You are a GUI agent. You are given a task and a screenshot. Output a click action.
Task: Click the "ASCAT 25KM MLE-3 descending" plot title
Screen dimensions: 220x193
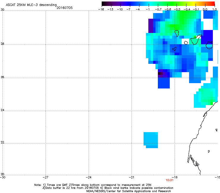[31, 5]
